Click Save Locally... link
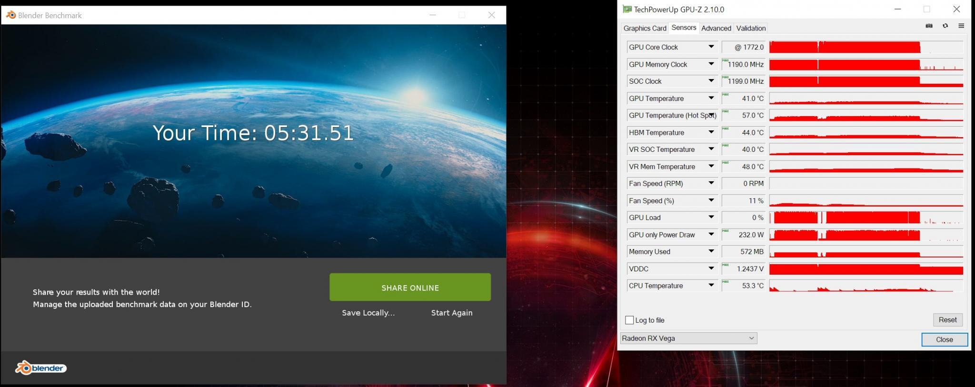Image resolution: width=975 pixels, height=387 pixels. point(368,313)
